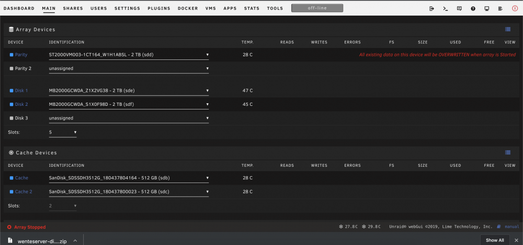Open the Docker tab
The width and height of the screenshot is (523, 245).
[188, 8]
